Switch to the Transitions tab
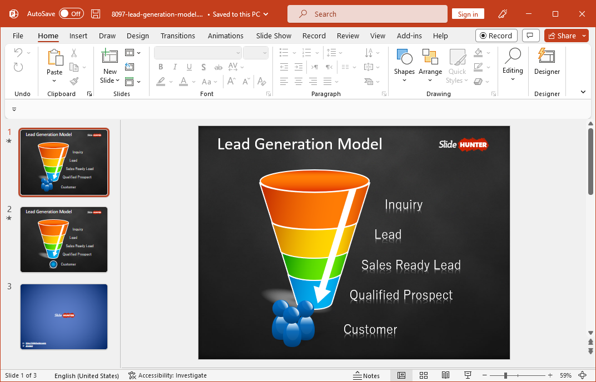This screenshot has height=382, width=596. point(178,36)
